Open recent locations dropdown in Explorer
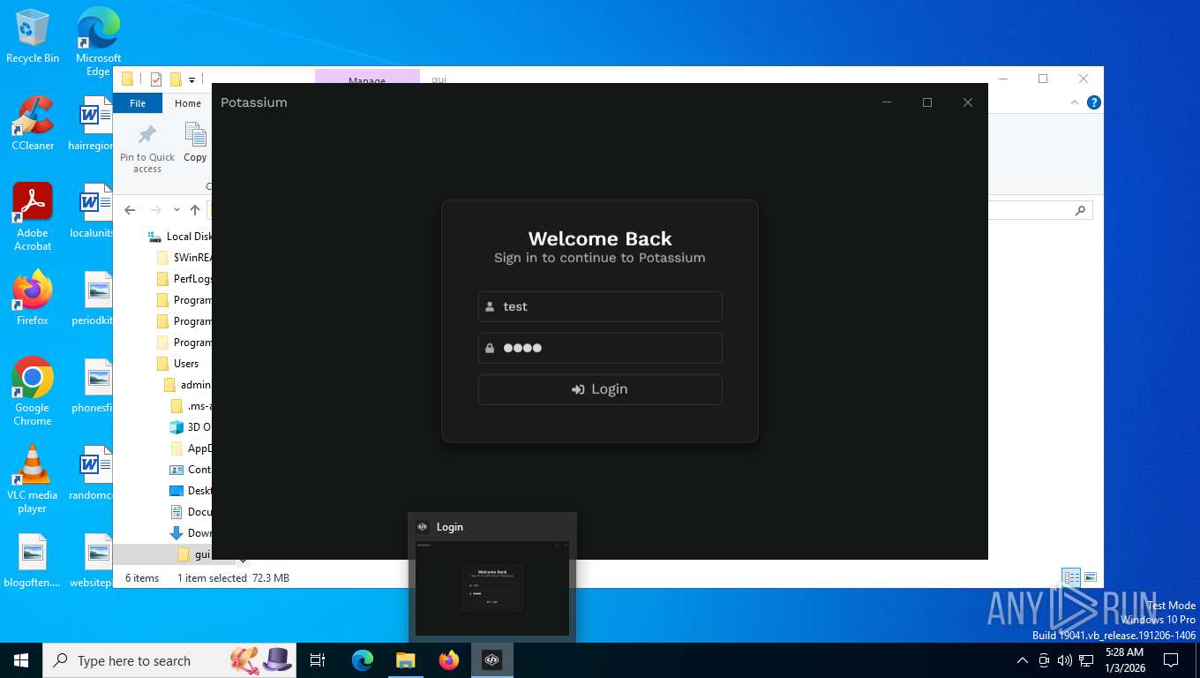Viewport: 1200px width, 678px height. click(176, 210)
